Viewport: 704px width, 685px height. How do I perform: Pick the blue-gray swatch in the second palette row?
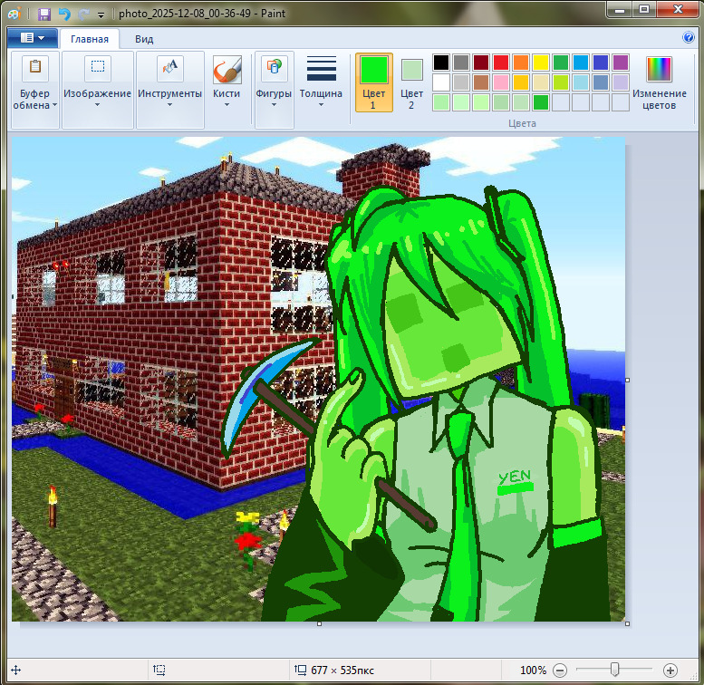click(x=601, y=82)
